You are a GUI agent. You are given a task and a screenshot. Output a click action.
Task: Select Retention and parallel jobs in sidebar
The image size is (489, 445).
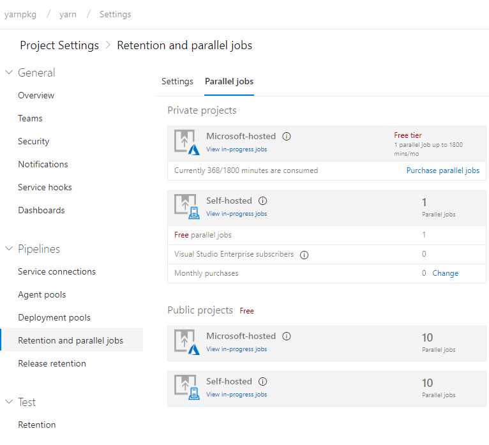[70, 340]
